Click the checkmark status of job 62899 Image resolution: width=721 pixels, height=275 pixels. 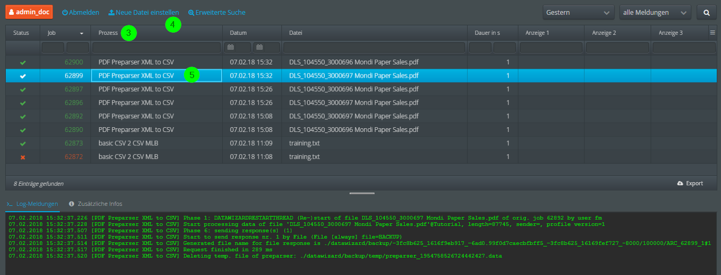click(x=23, y=76)
